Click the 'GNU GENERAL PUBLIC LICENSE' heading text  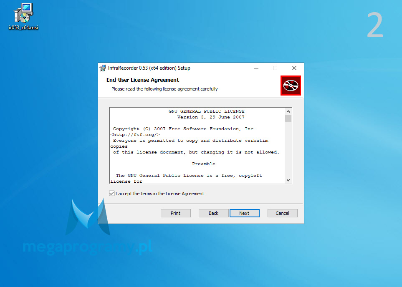[x=206, y=111]
